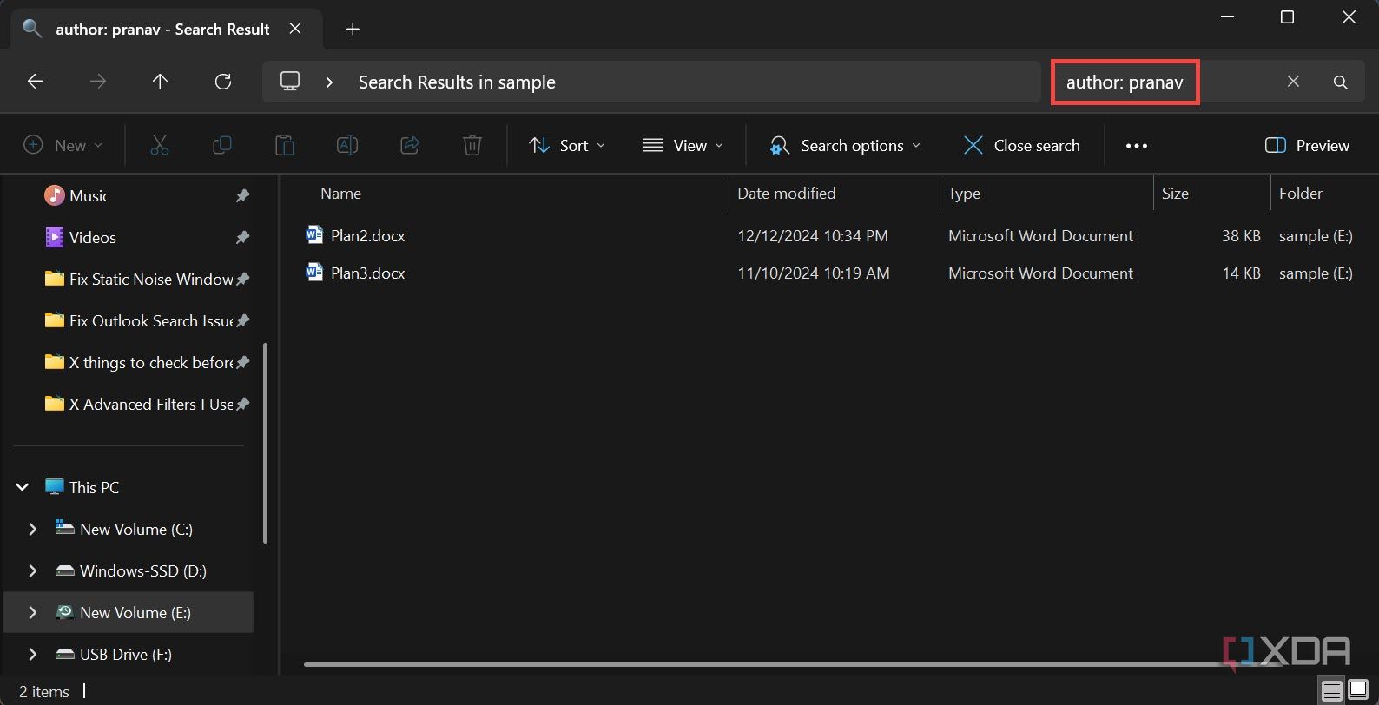Click the Delete trash icon

[472, 145]
